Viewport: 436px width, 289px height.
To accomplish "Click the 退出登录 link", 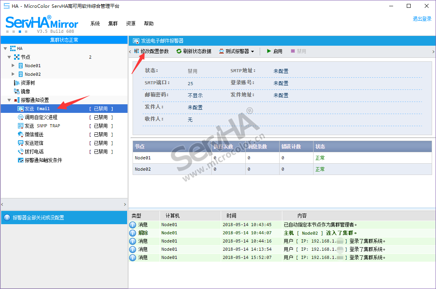I will pyautogui.click(x=422, y=19).
